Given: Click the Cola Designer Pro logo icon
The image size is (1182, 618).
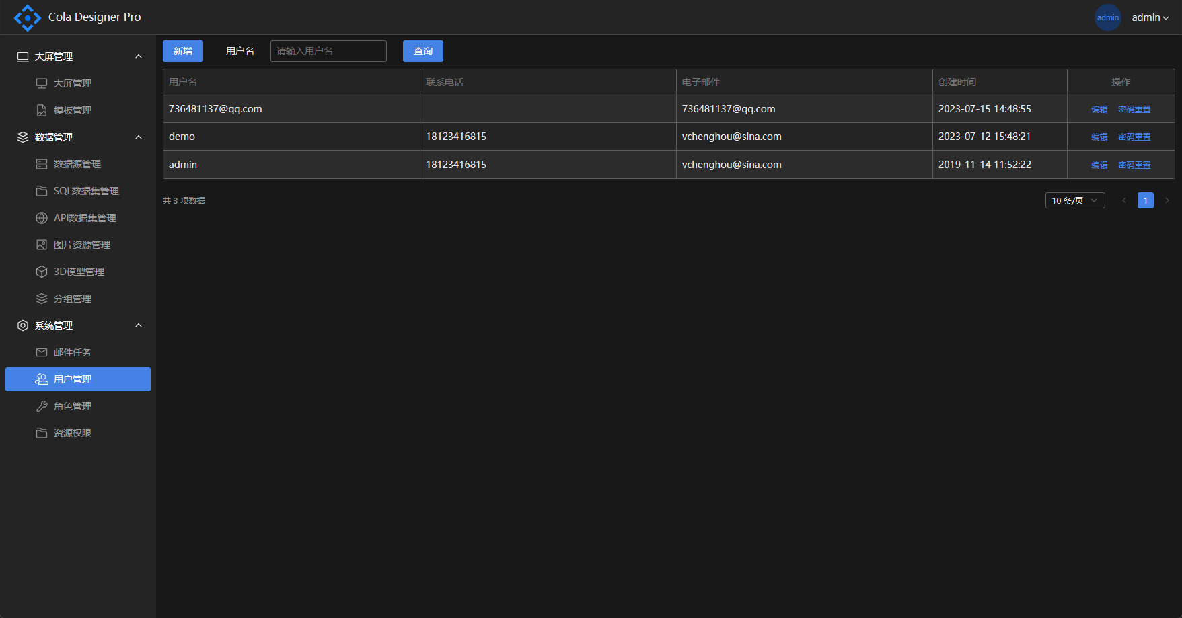Looking at the screenshot, I should tap(27, 17).
